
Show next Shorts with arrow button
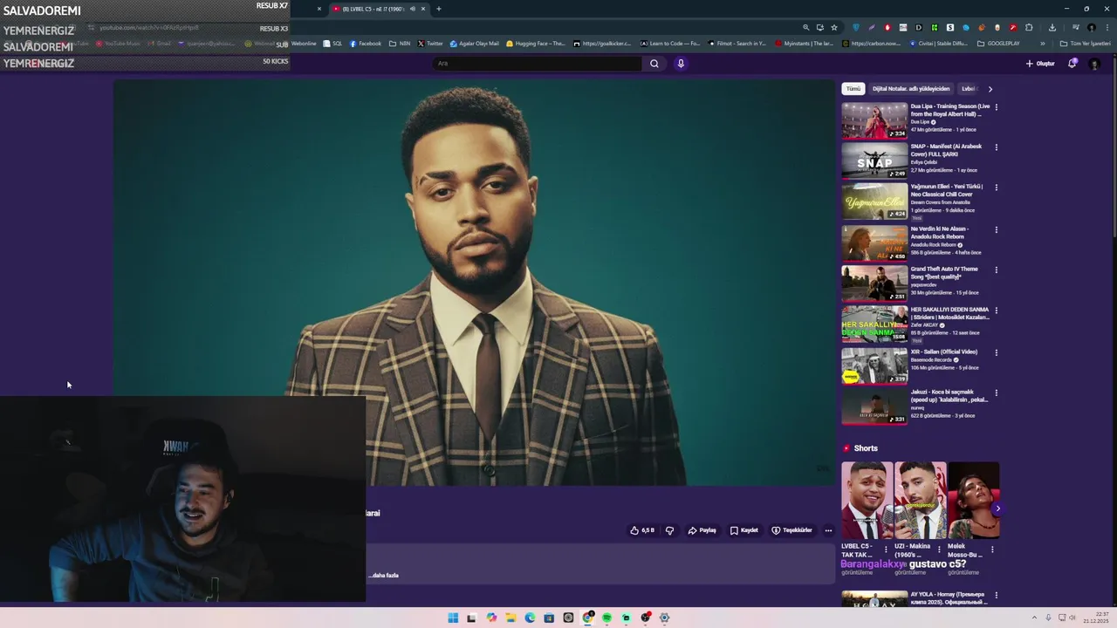(x=997, y=509)
